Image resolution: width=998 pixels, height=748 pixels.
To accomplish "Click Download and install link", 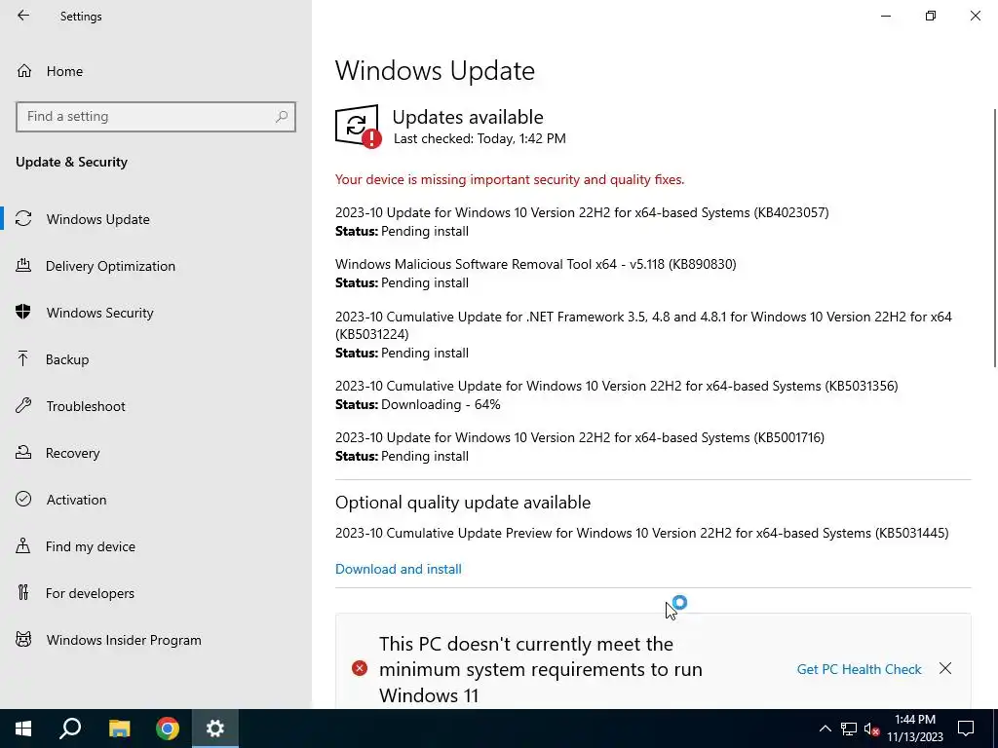I will (399, 569).
